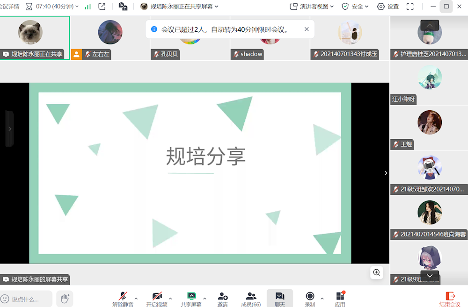Open the Security menu
The image size is (468, 307).
tap(355, 7)
